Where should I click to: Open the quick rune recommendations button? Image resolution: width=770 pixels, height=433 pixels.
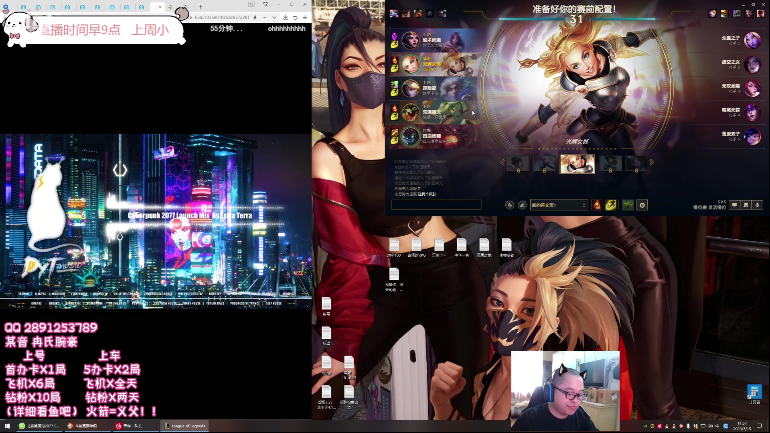coord(510,205)
